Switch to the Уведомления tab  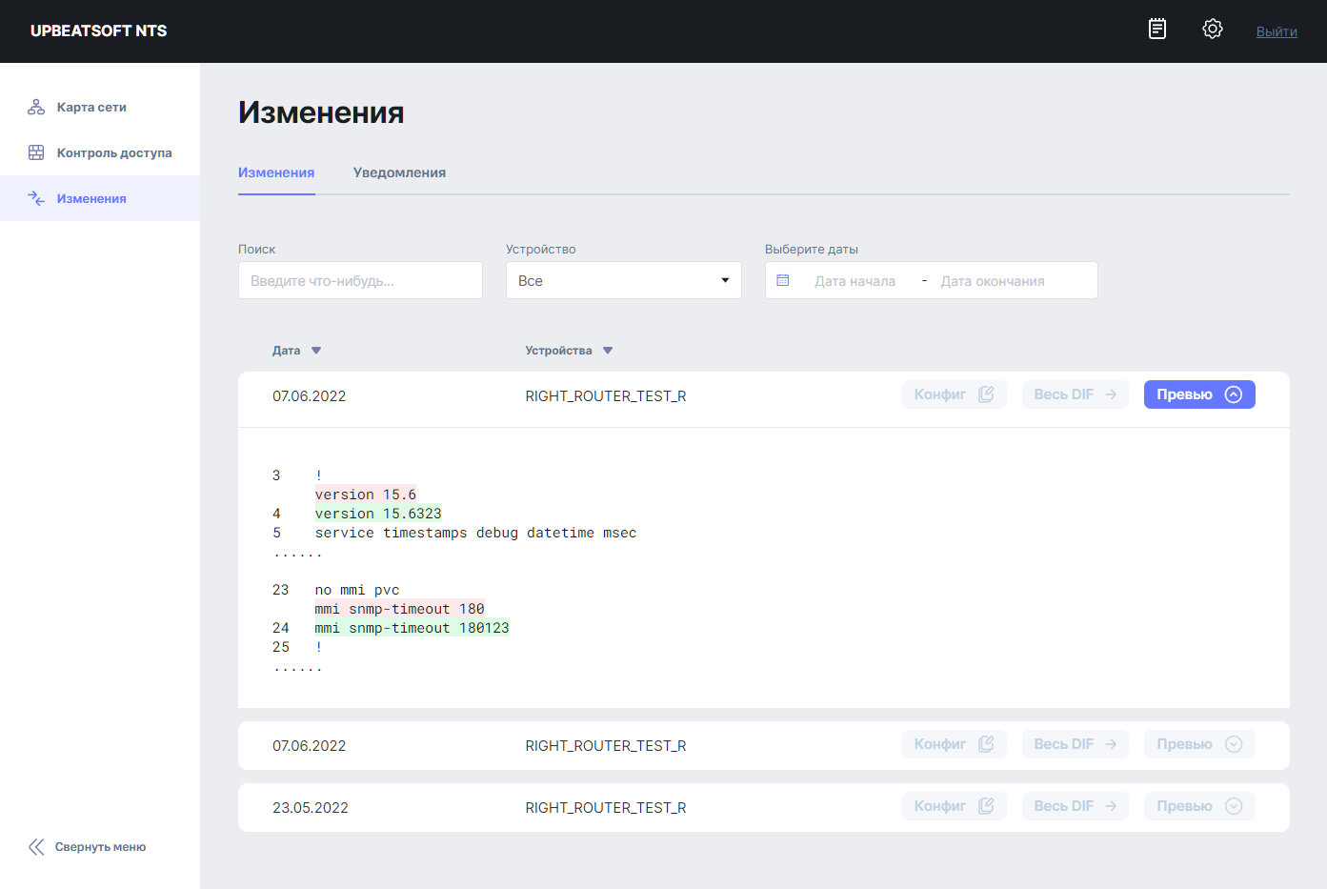coord(399,172)
